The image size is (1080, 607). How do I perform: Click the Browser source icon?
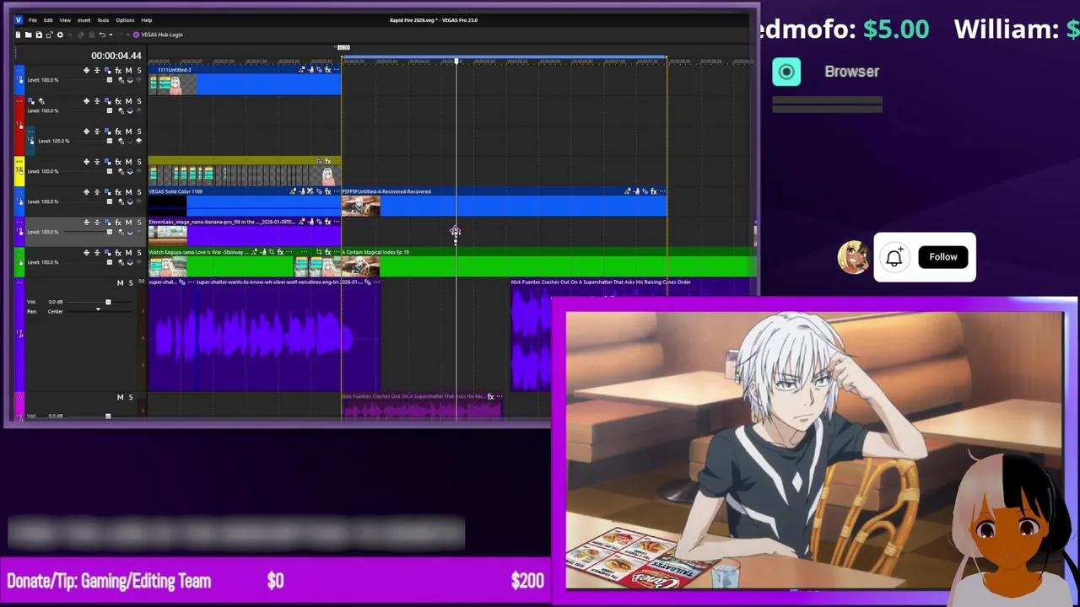tap(786, 72)
